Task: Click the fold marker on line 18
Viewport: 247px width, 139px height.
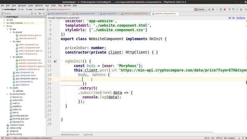Action: click(60, 75)
